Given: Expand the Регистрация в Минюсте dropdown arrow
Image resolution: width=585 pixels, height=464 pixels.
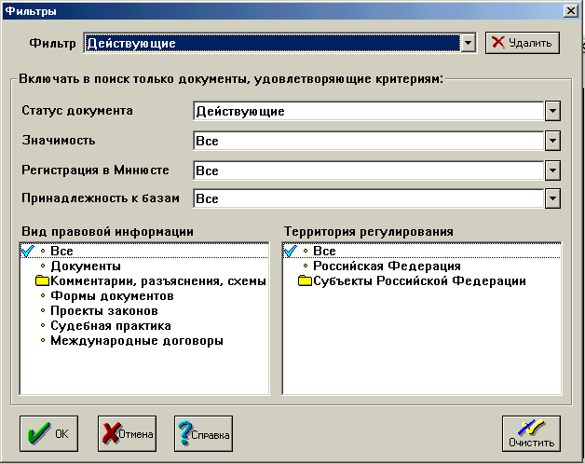Looking at the screenshot, I should point(552,171).
